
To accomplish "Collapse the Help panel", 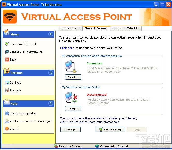I will (51, 103).
